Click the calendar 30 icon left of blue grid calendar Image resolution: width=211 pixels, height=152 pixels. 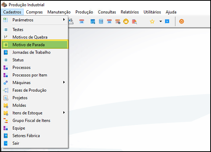(82, 21)
